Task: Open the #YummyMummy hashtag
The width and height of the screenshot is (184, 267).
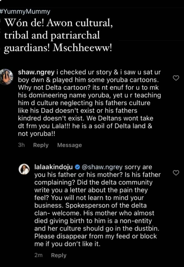Action: pos(25,11)
